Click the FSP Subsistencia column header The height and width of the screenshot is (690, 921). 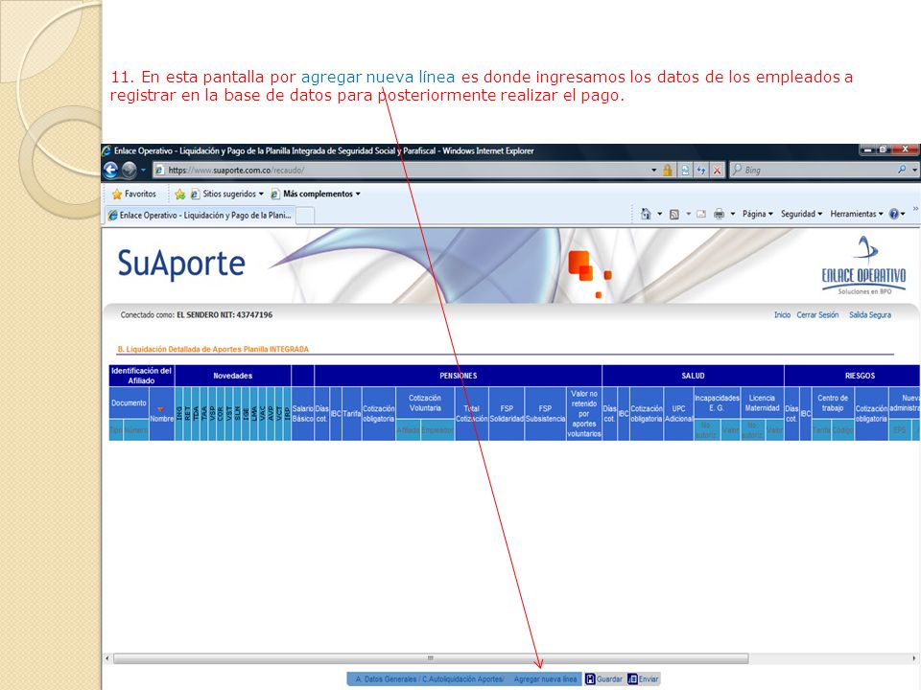point(545,414)
